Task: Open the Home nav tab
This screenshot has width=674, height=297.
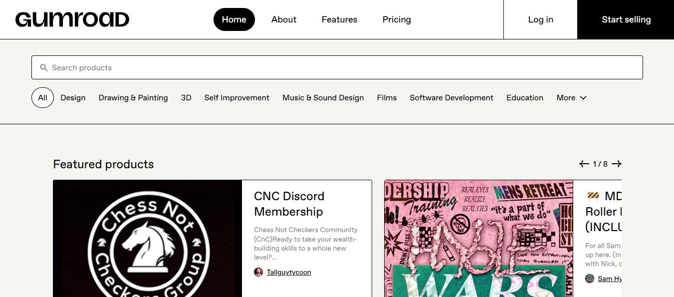Action: [x=234, y=19]
